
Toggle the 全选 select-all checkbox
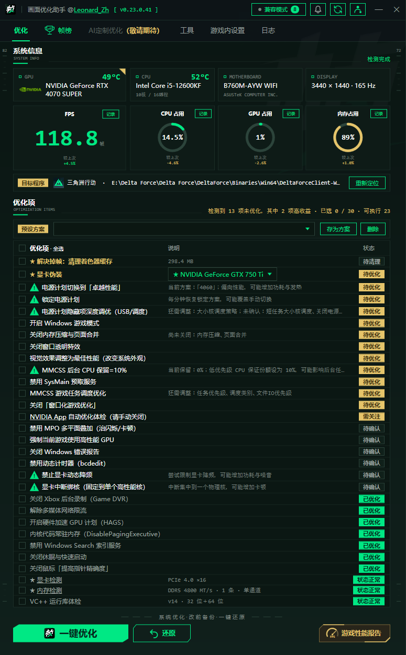(x=22, y=249)
